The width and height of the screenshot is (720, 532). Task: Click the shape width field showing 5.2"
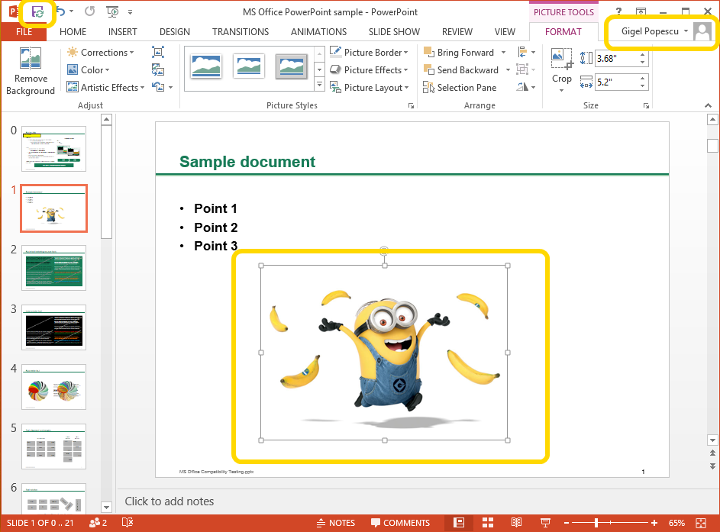pos(615,82)
